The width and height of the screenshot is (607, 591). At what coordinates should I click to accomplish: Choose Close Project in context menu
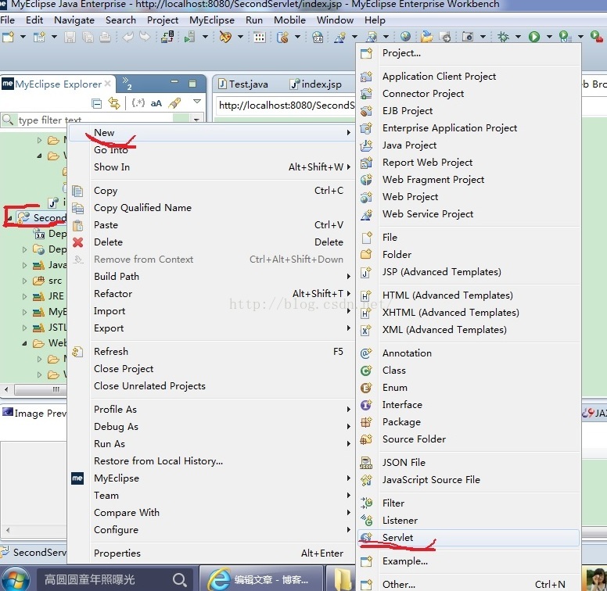[211, 369]
